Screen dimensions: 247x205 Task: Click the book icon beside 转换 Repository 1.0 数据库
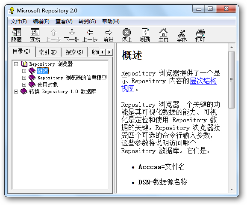click(24, 91)
